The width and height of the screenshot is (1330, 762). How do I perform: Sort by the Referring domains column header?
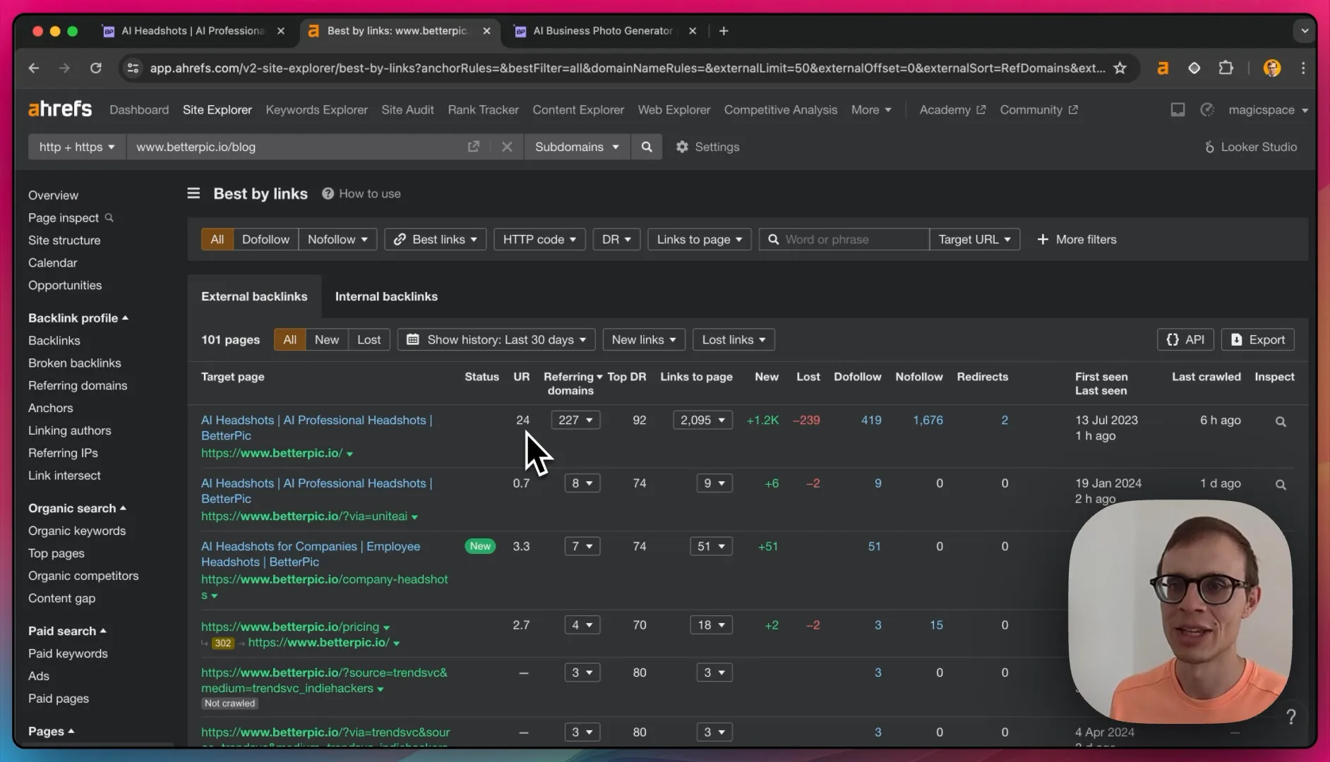tap(572, 383)
